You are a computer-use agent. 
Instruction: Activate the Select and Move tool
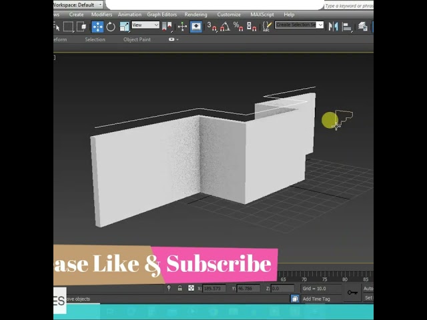pyautogui.click(x=97, y=27)
